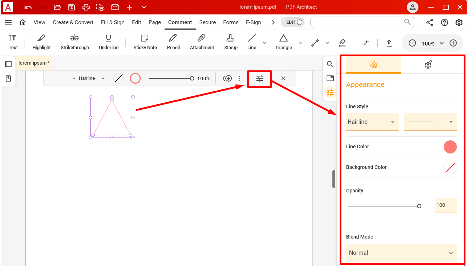Open Hairline thickness dropdown in floating toolbar
Viewport: 468px width, 266px height.
92,78
